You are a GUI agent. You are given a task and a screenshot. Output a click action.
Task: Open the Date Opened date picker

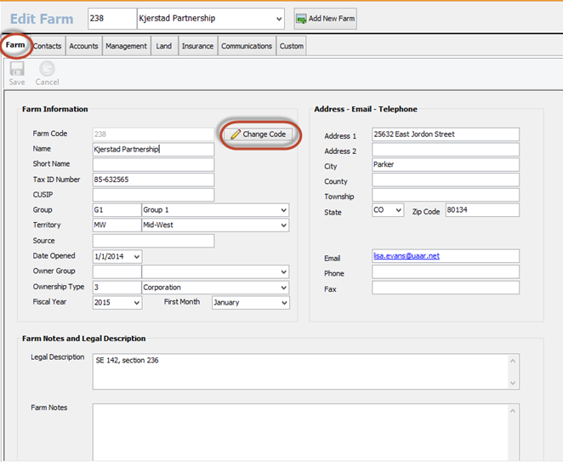tap(136, 256)
